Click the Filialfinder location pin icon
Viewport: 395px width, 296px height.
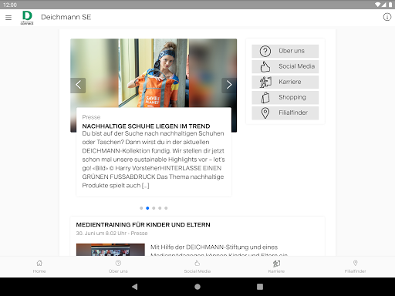[265, 113]
